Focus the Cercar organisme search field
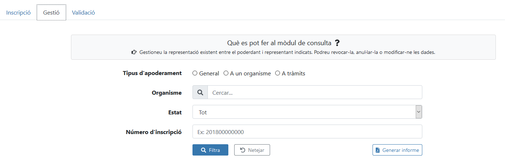This screenshot has height=161, width=505. tap(315, 93)
